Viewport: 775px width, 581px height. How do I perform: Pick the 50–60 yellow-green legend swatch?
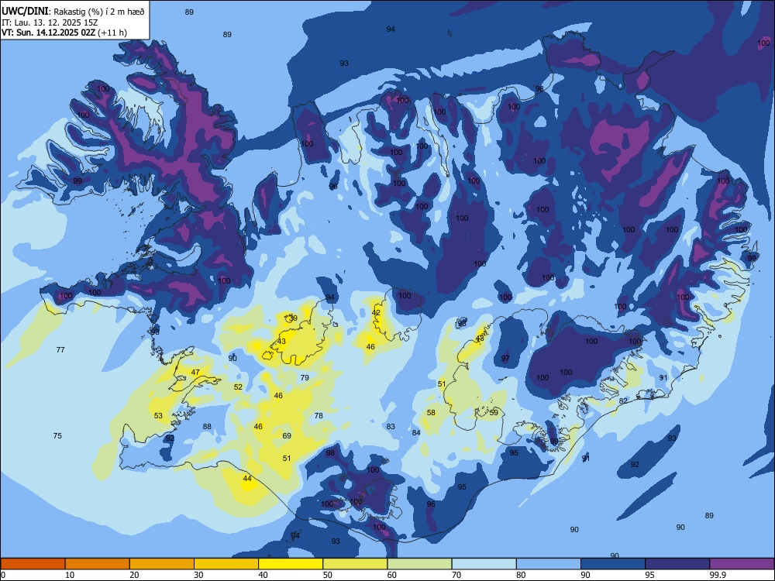355,564
